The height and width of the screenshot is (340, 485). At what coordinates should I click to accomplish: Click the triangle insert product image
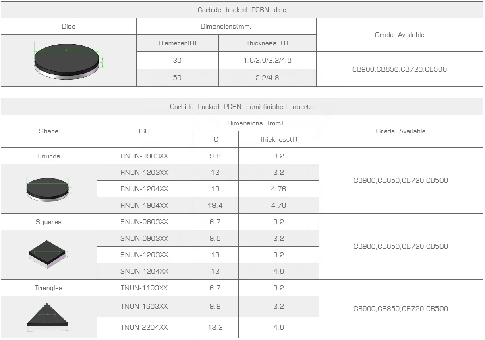click(48, 317)
